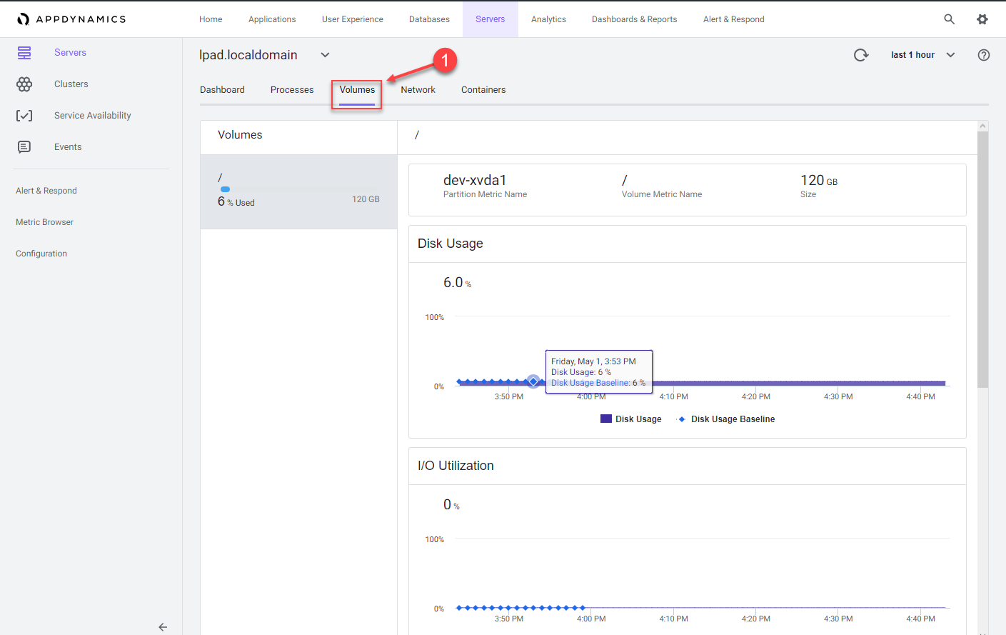Open the Metric Browser link
The height and width of the screenshot is (635, 1006).
pos(44,222)
